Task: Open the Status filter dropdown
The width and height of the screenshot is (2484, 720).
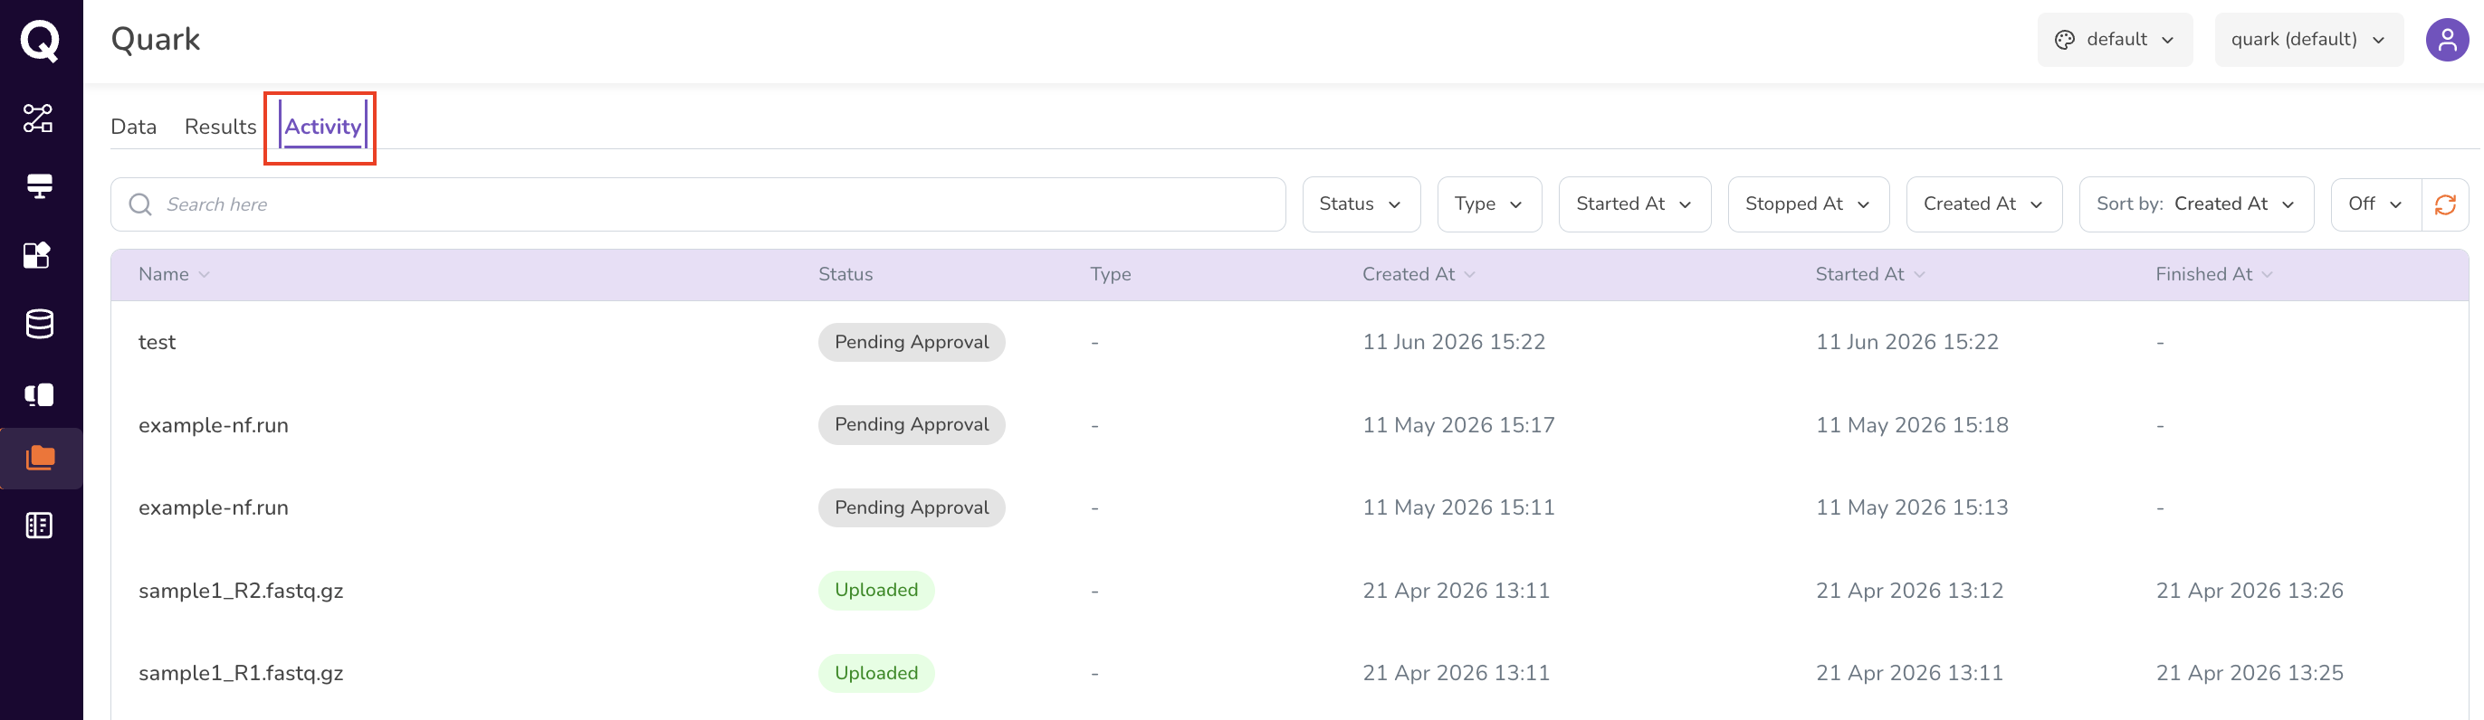Action: click(x=1361, y=204)
